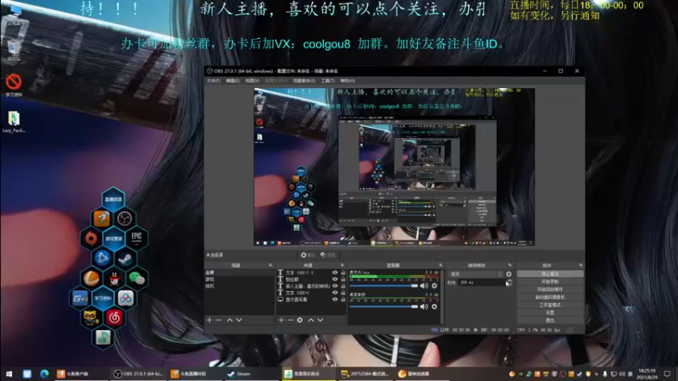
Task: Open the Tools menu in OBS
Action: [x=328, y=80]
